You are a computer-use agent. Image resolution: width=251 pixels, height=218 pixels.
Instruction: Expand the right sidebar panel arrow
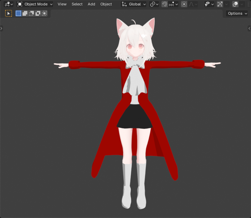point(249,28)
